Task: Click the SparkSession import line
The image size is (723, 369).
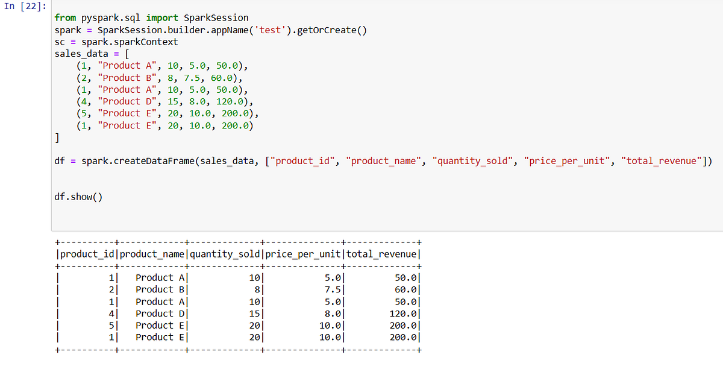Action: (x=151, y=17)
